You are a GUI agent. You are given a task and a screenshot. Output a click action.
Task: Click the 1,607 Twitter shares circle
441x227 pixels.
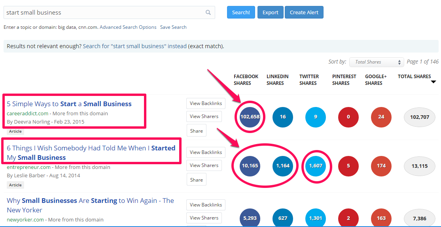coord(316,166)
